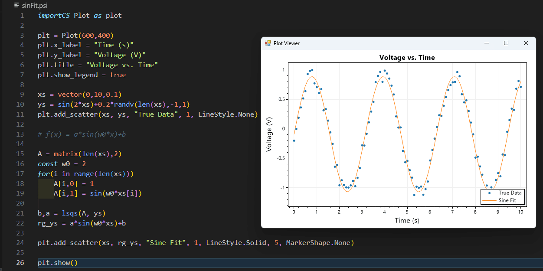Click the add_scatter code line for "Sine Fit"
Screen dimensions: 543x271
point(196,243)
